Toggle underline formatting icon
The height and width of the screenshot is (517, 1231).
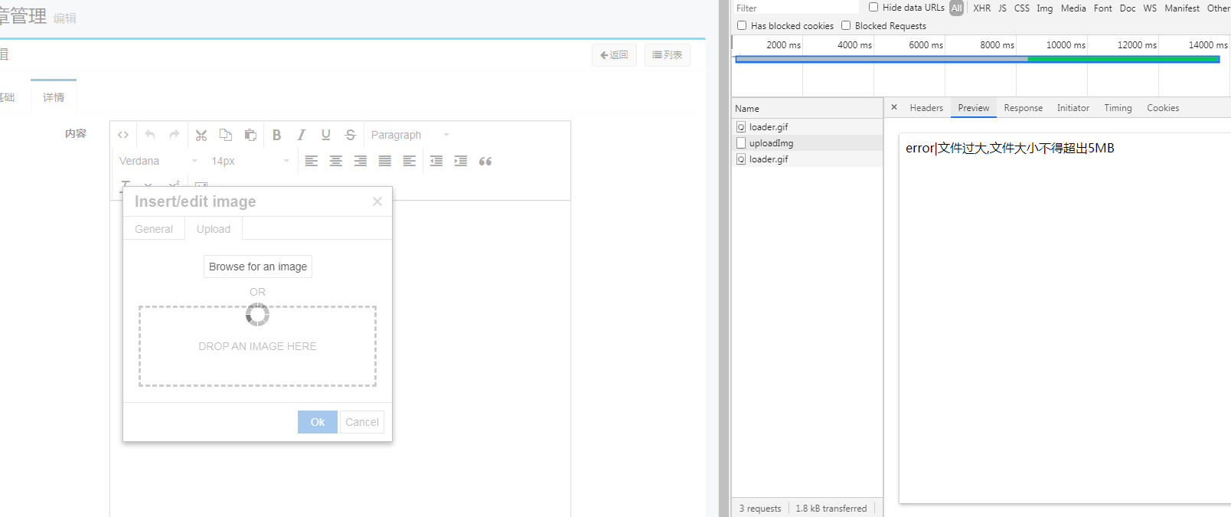pos(326,135)
